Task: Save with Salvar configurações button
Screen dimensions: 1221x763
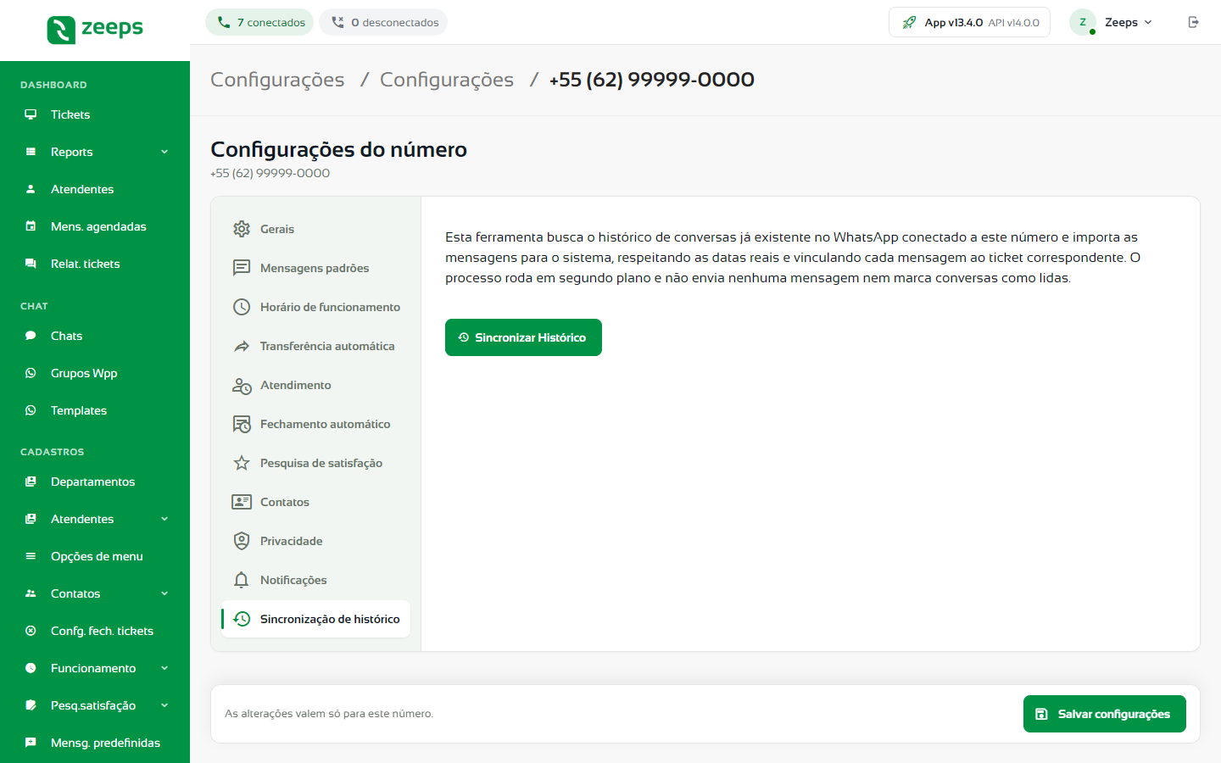Action: click(1104, 714)
